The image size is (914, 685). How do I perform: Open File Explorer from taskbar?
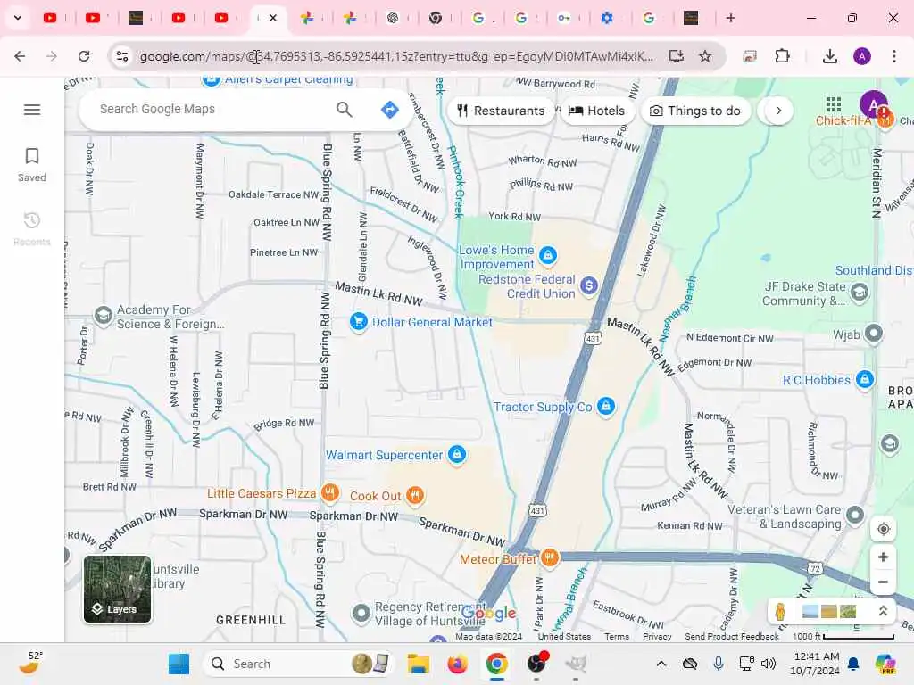pos(419,664)
